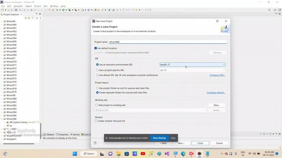
Task: Open the Navigate menu
Action: (x=18, y=6)
